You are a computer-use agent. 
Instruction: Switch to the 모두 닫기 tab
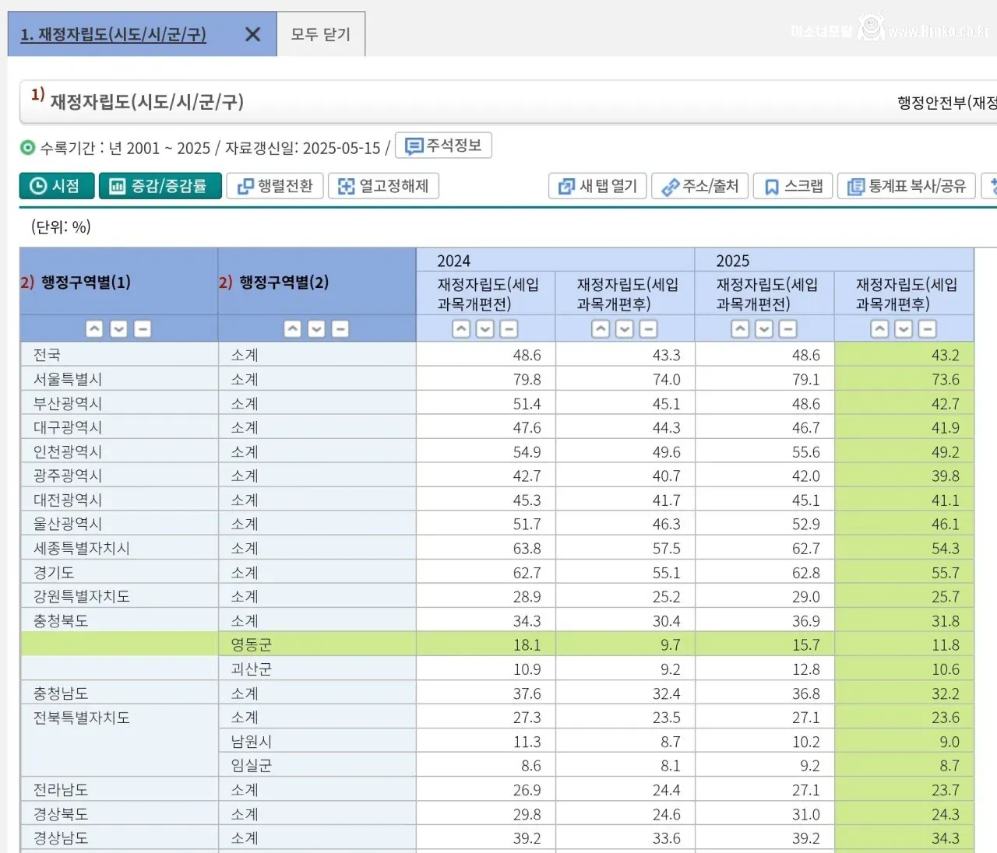(321, 34)
